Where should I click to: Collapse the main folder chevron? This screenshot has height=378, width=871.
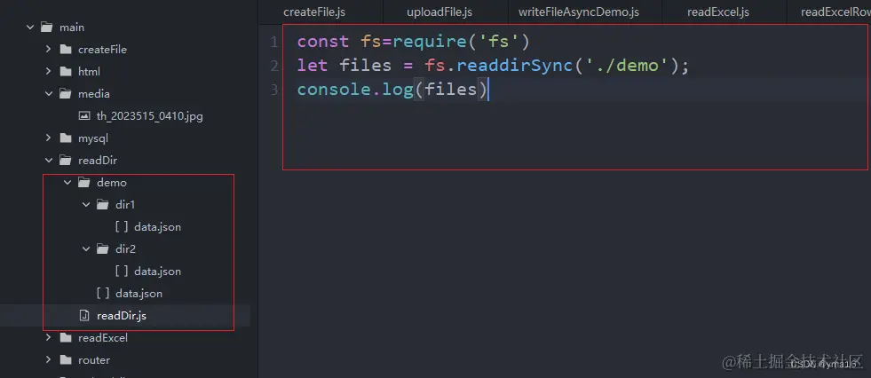(30, 28)
